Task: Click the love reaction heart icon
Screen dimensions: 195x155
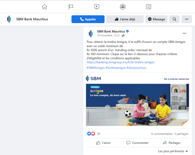Action: coord(93,134)
